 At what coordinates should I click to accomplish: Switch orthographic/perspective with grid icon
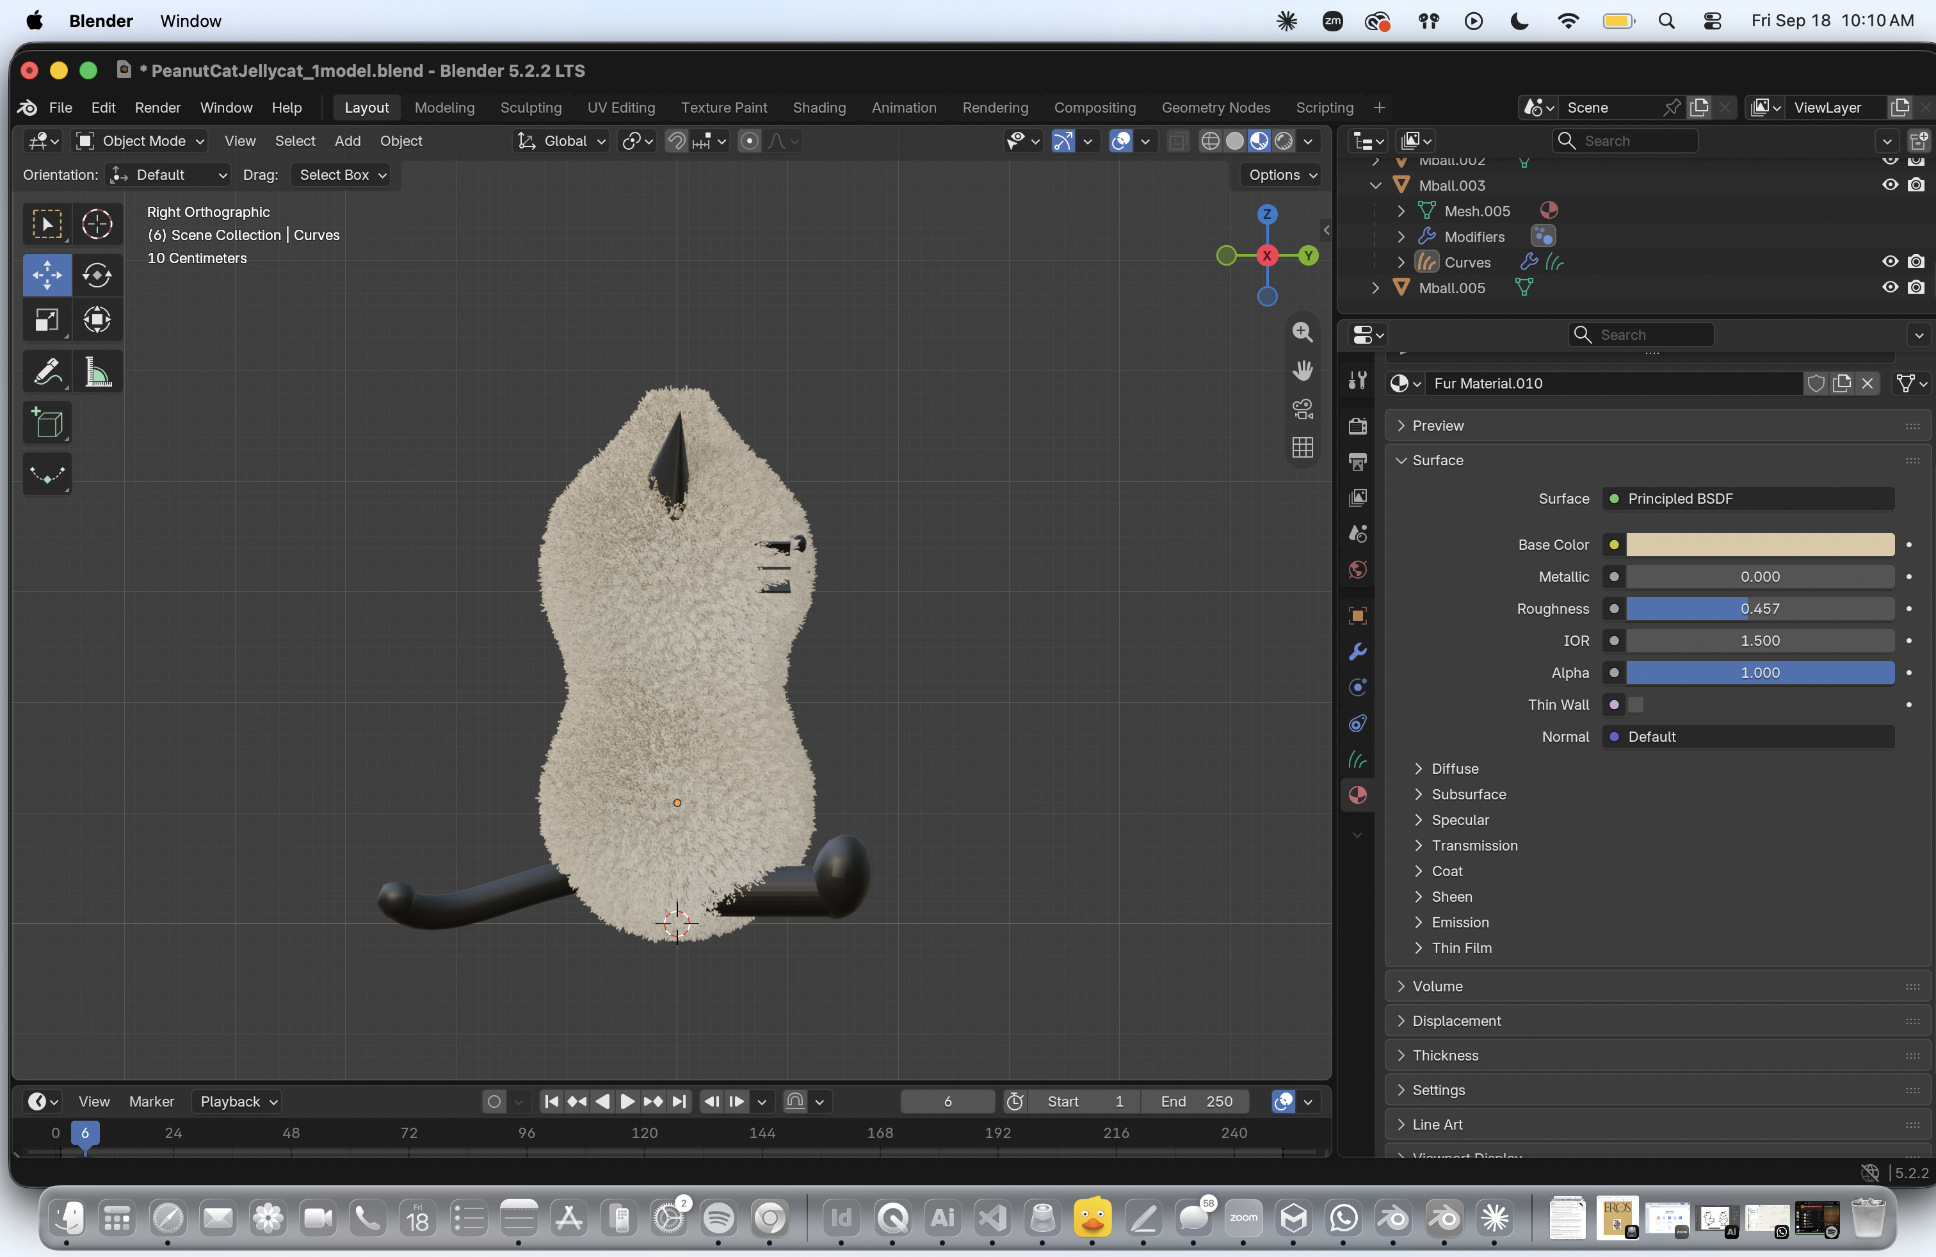[x=1302, y=447]
